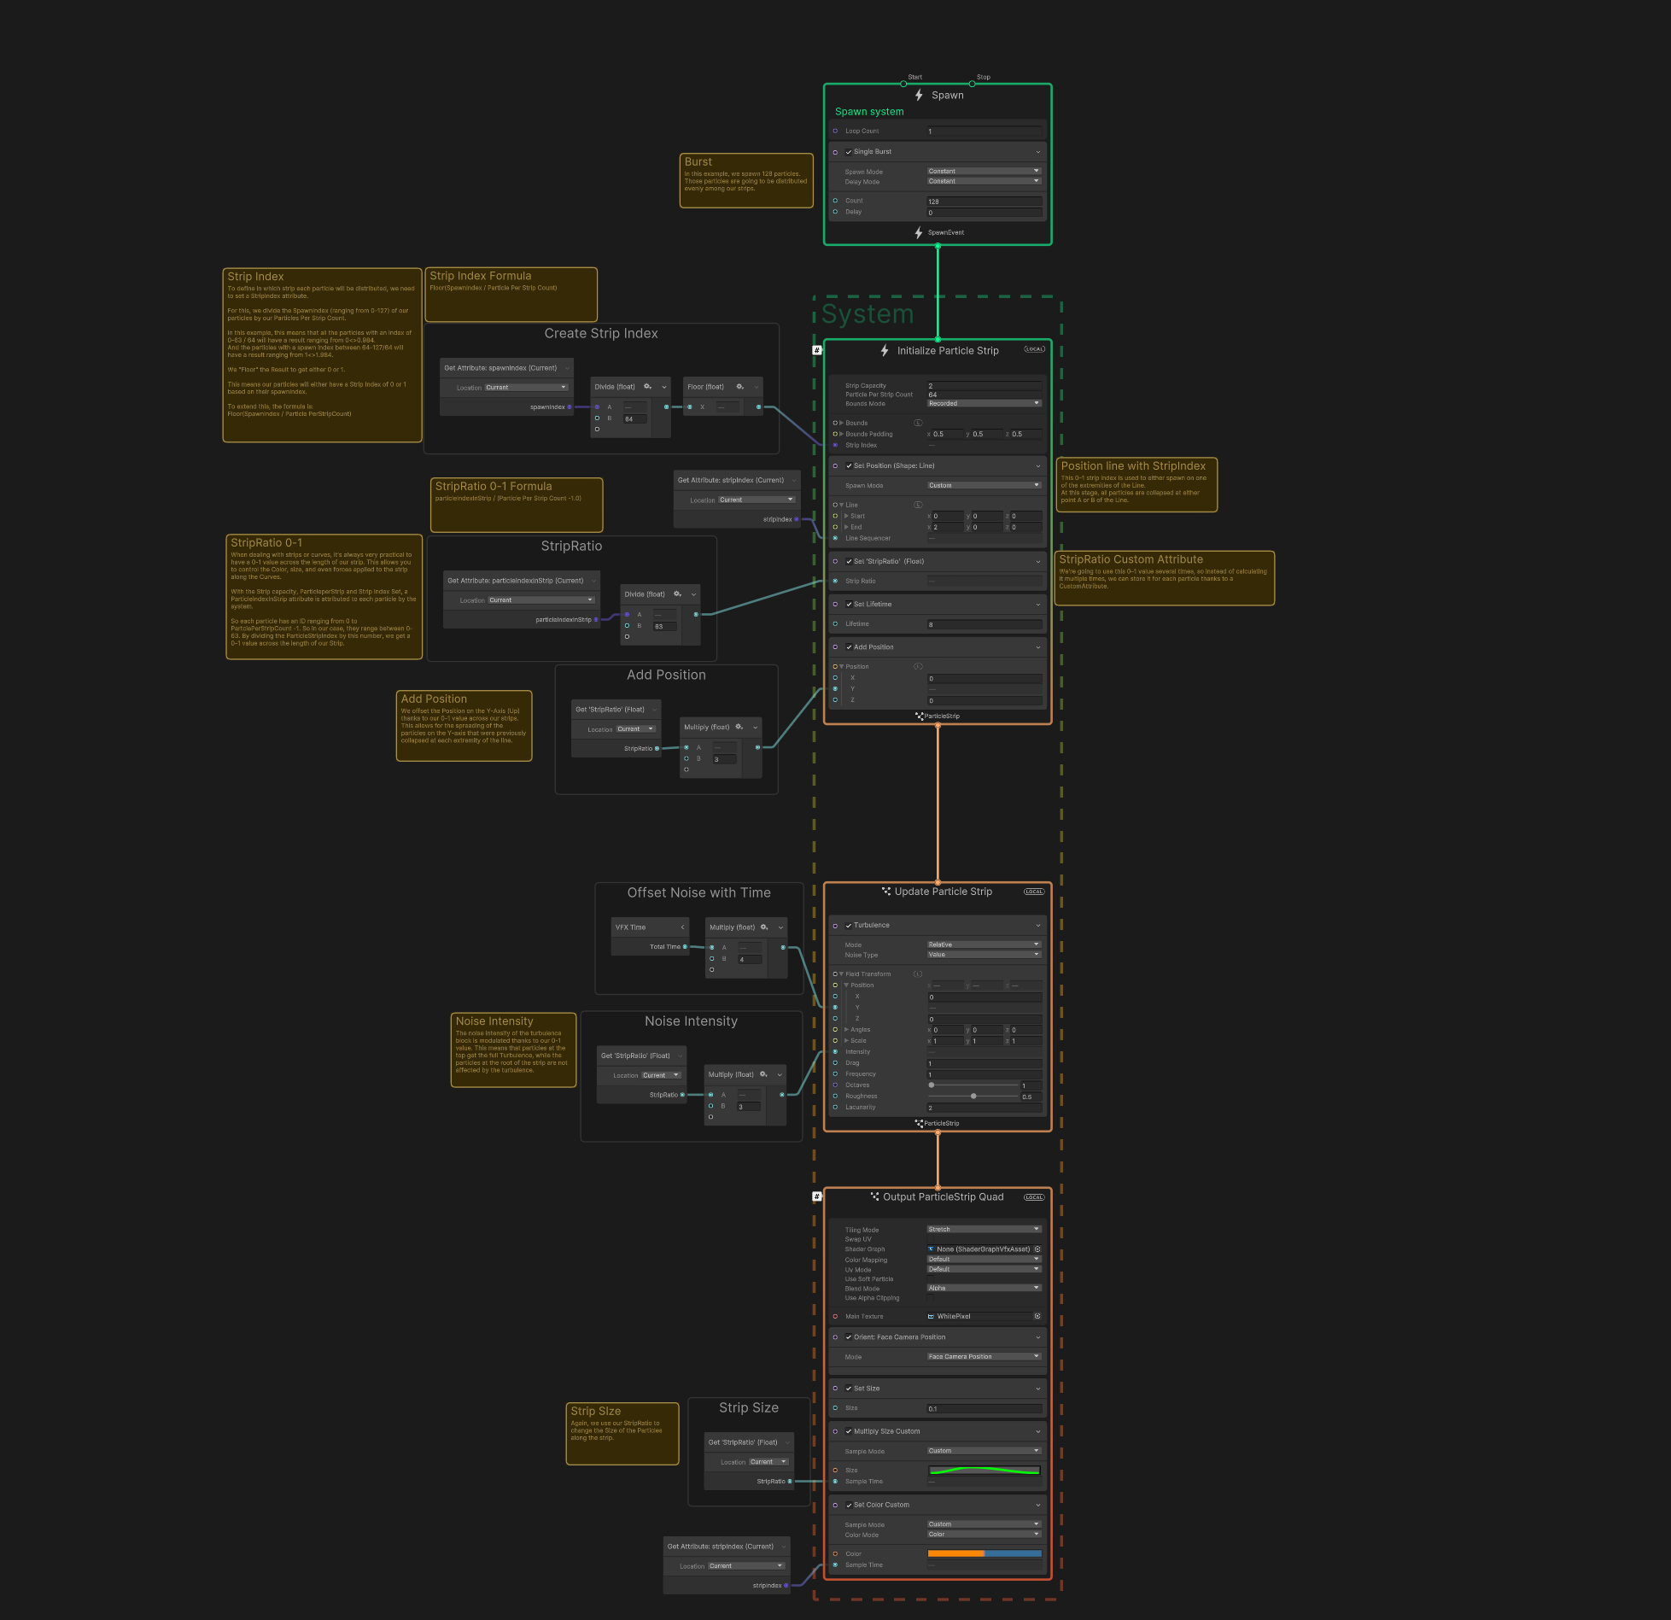
Task: Click the Stop flow port on Spawn
Action: pyautogui.click(x=972, y=84)
